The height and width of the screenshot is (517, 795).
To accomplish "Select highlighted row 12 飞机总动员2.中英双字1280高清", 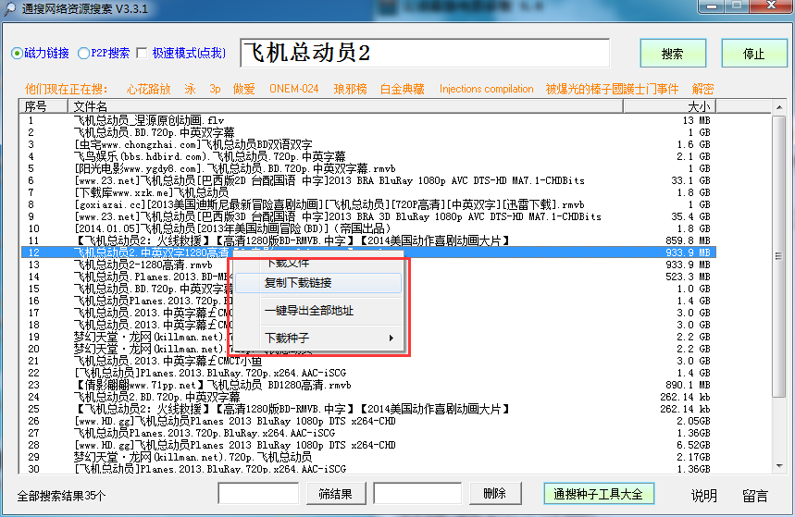I will (x=368, y=252).
